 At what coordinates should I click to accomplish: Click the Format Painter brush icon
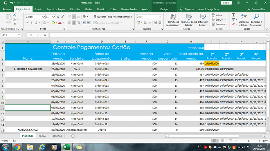(14, 24)
